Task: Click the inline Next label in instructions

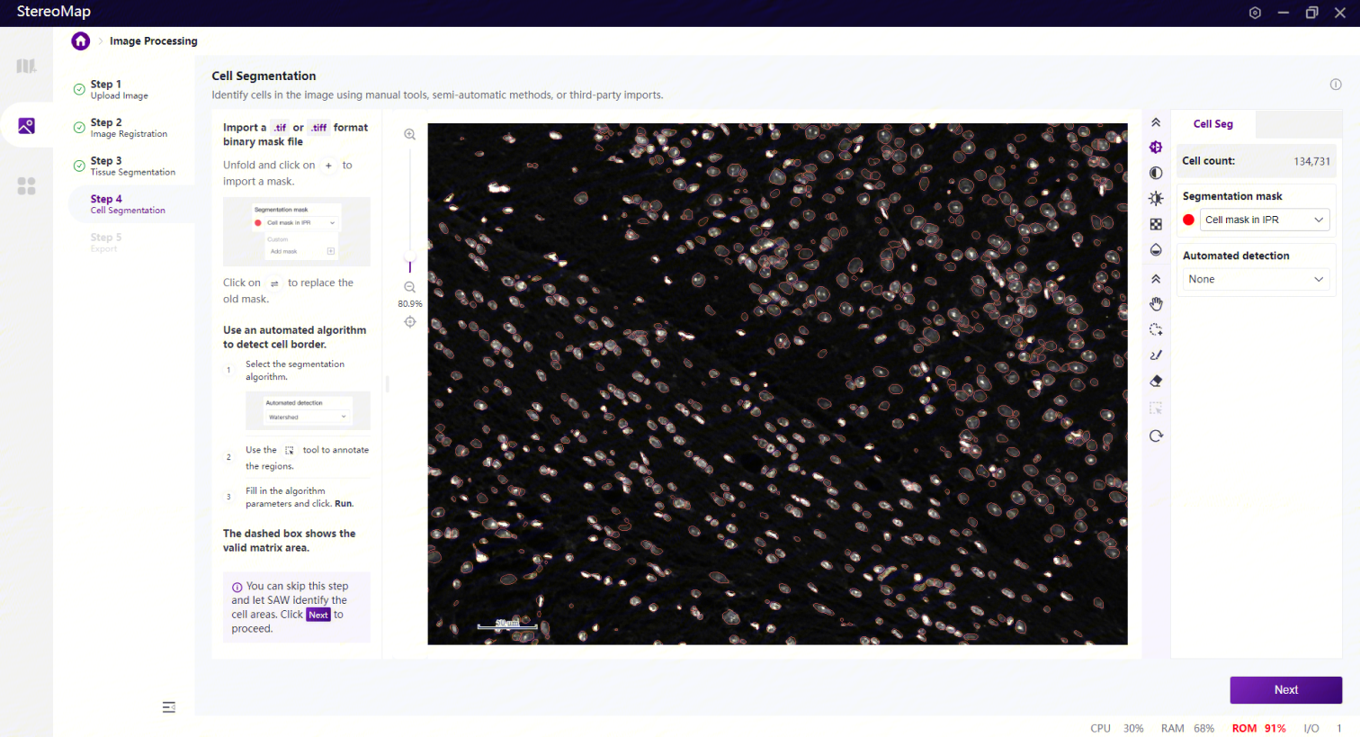Action: pyautogui.click(x=318, y=615)
